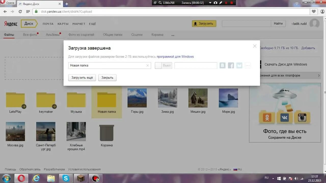Viewport: 326px width, 183px height.
Task: Change language via the RU footer flag
Action: click(x=238, y=169)
